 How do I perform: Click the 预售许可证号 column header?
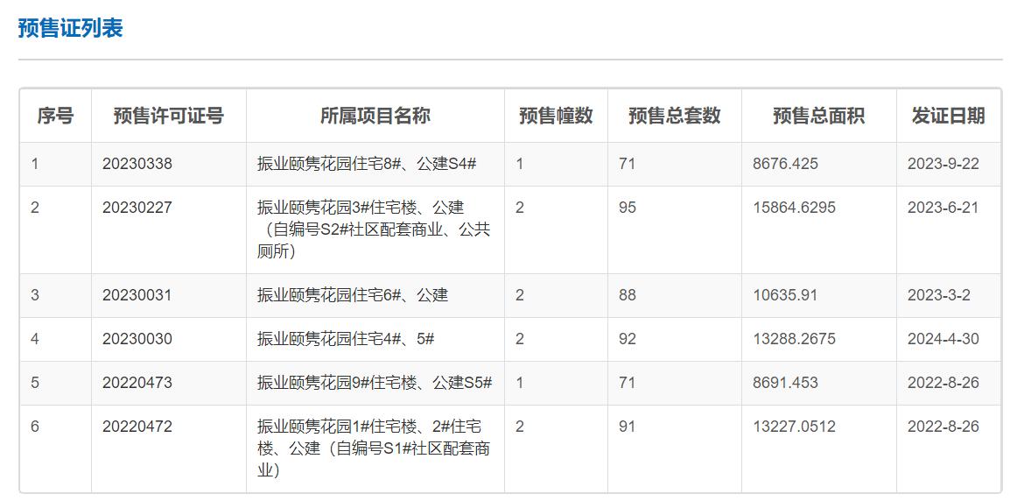[x=169, y=116]
